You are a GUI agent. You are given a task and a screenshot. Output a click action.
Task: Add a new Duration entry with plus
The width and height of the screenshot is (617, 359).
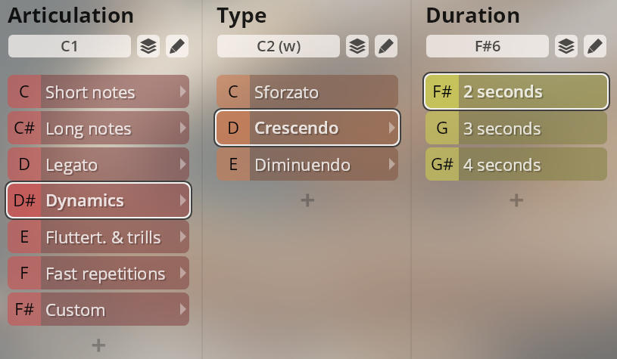[516, 200]
